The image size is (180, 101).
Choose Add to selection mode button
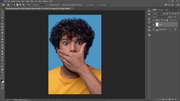coord(17,5)
